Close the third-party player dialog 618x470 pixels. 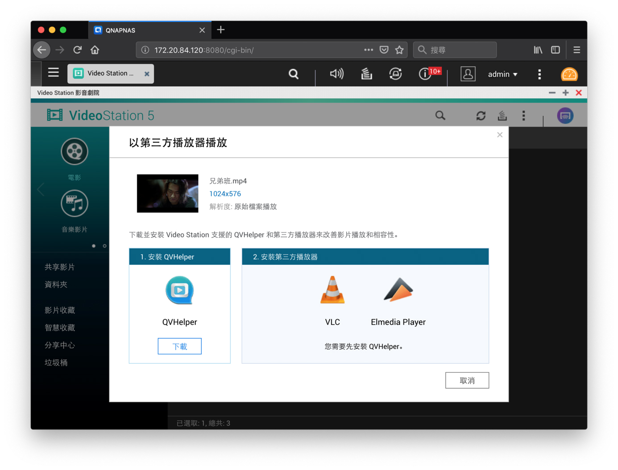tap(500, 135)
